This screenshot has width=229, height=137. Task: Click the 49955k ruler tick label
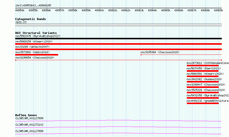point(33,10)
